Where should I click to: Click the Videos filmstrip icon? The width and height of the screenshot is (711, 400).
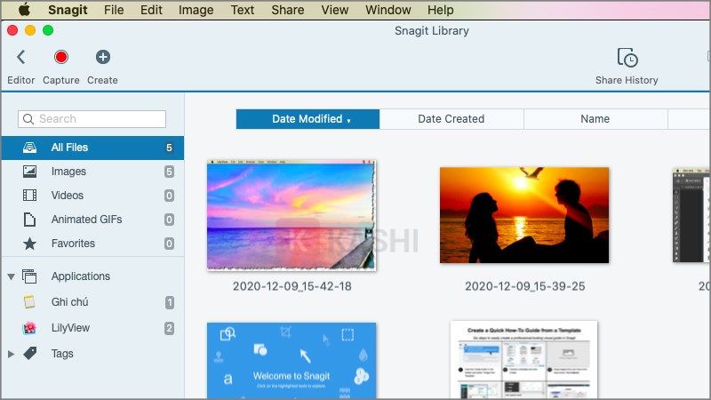(29, 196)
